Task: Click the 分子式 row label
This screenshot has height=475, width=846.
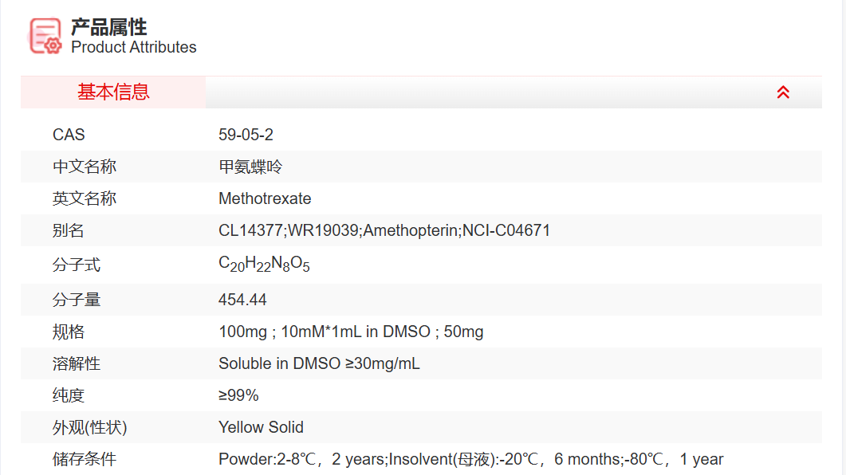Action: pos(77,265)
